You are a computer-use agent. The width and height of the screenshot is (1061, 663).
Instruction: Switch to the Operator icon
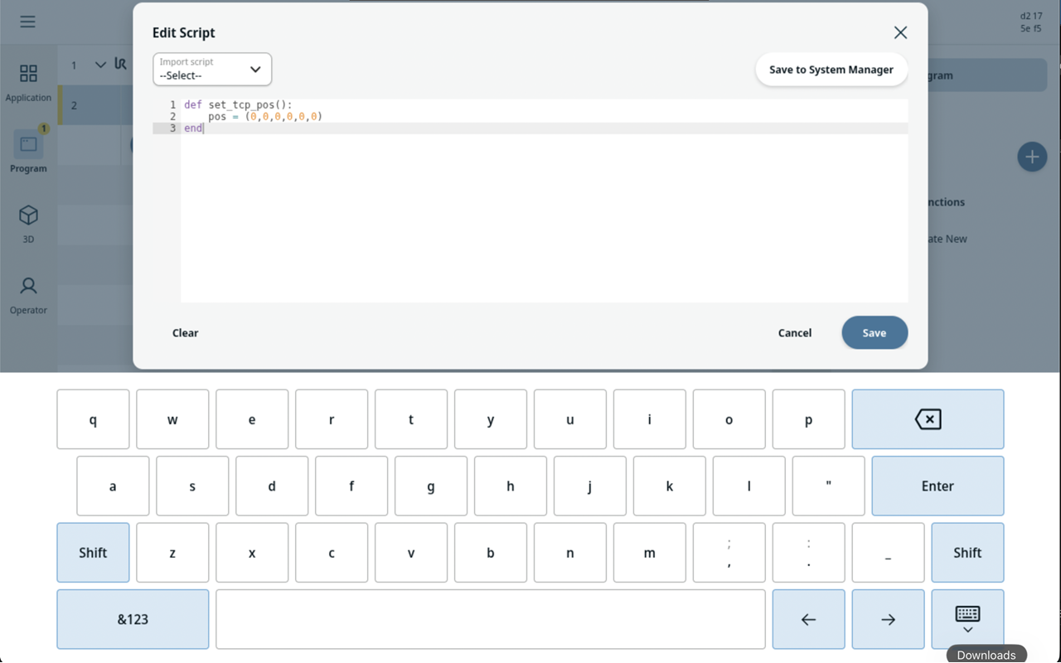28,286
